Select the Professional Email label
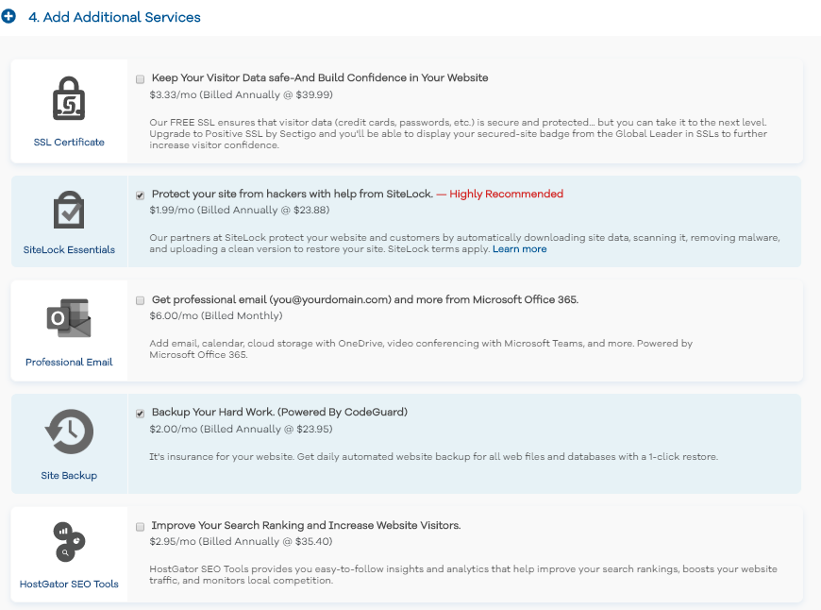This screenshot has width=821, height=610. click(x=69, y=363)
